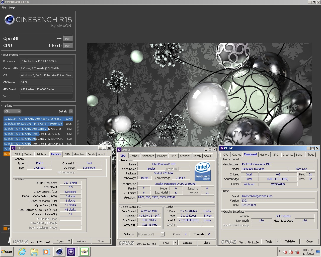Click the Cinebench R15 logo sphere
321x257 pixels.
pyautogui.click(x=10, y=20)
